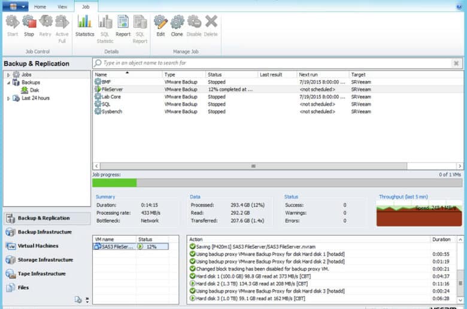Click the job list horizontal scrollbar thumb

(x=253, y=166)
